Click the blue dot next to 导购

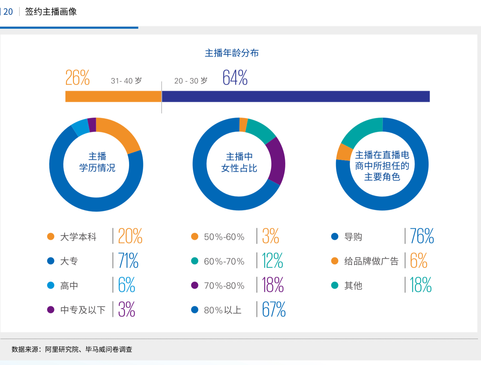coord(335,236)
